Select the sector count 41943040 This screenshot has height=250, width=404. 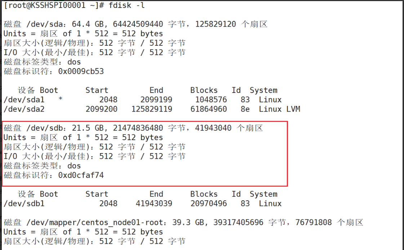213,128
